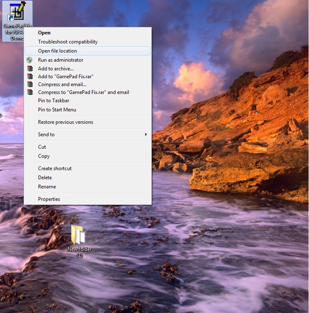
Task: Select Add to "GamePad Fix.rar"
Action: [x=88, y=77]
